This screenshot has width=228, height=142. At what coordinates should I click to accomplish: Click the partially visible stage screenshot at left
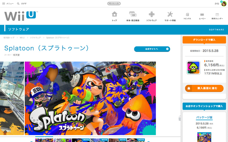point(12,98)
